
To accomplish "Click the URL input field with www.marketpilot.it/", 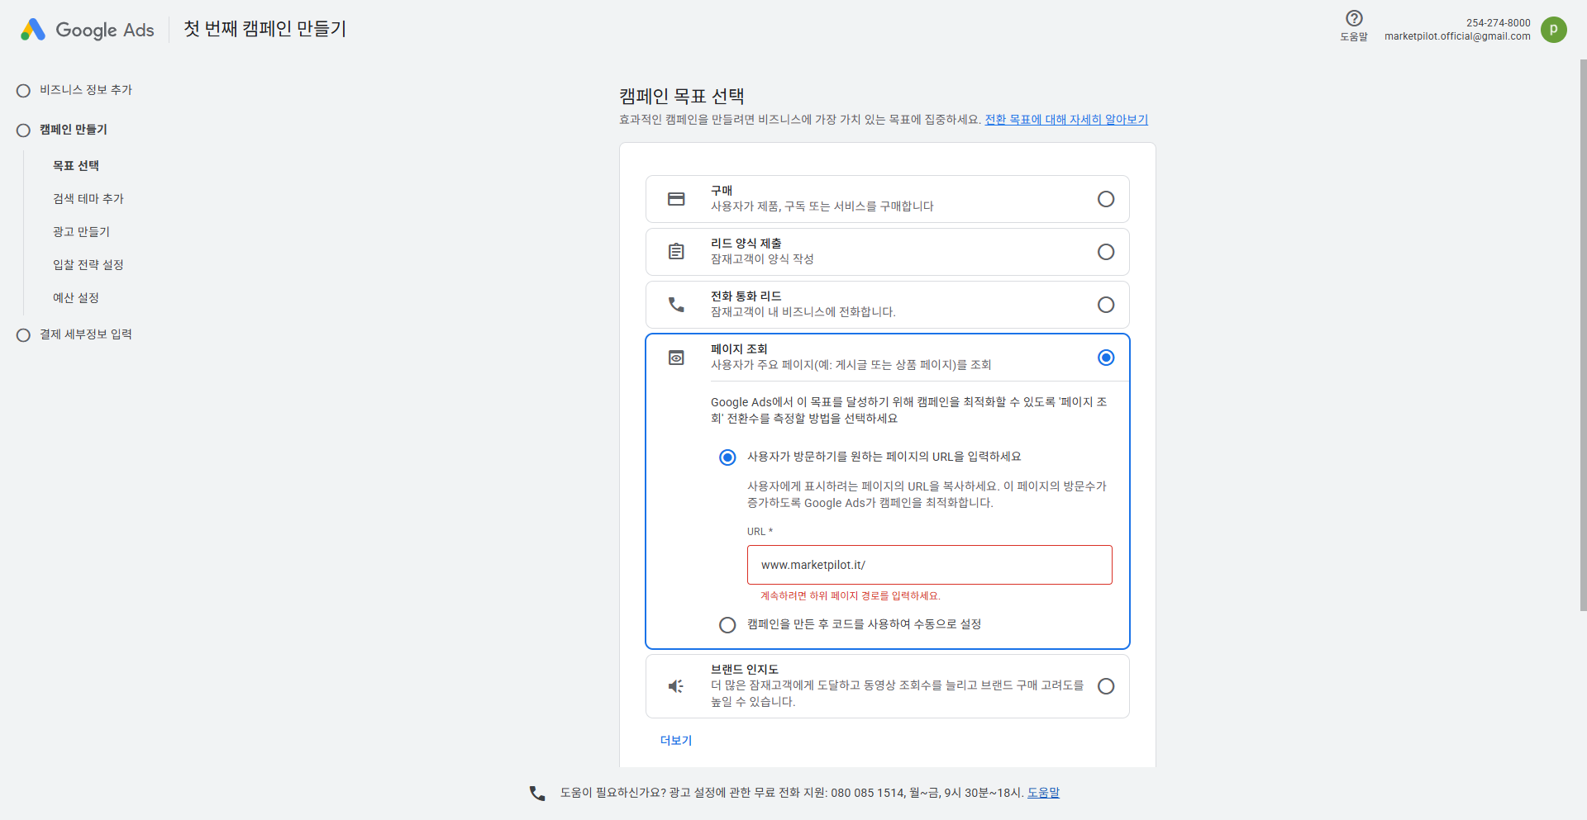I will (930, 565).
